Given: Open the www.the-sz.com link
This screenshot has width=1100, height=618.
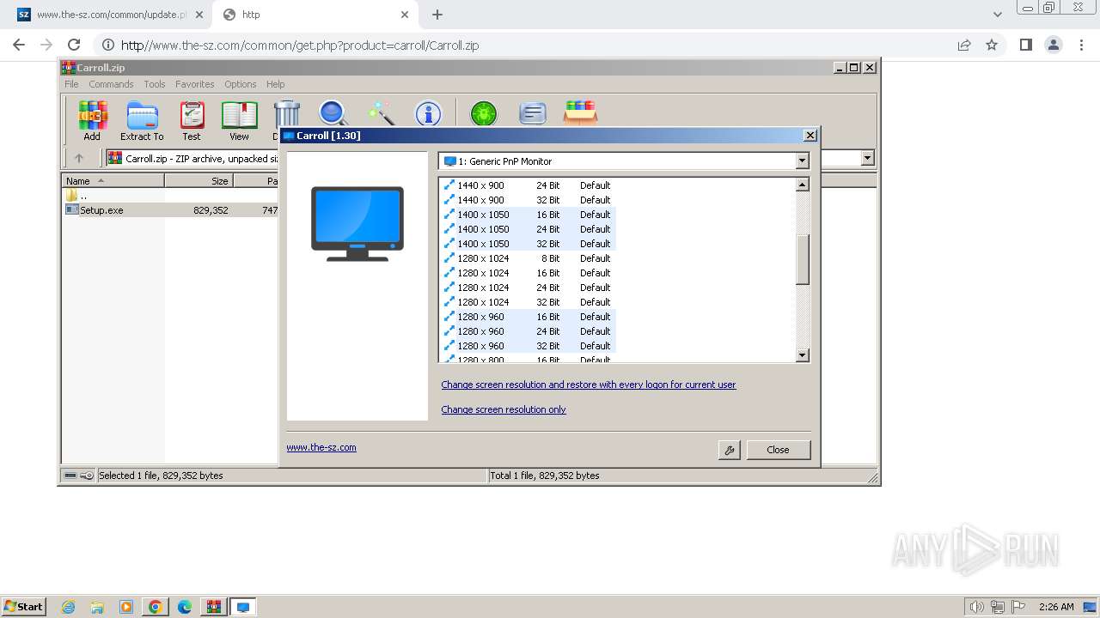Looking at the screenshot, I should [x=321, y=447].
